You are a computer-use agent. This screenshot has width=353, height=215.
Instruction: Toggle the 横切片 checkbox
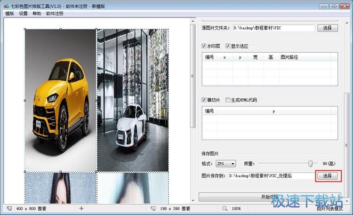click(204, 100)
